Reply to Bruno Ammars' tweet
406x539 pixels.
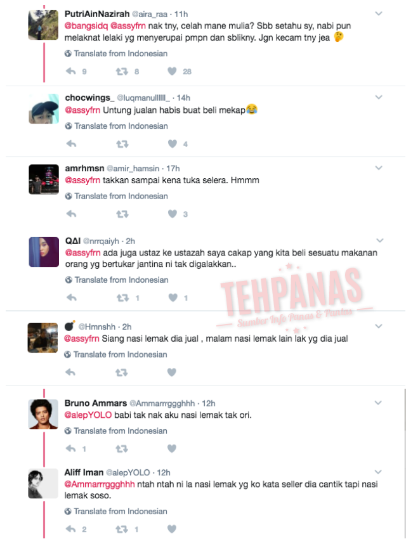click(70, 448)
